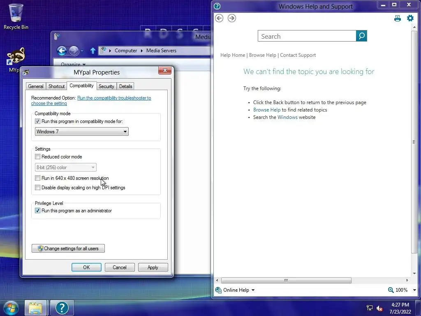This screenshot has width=421, height=316.
Task: Uncheck Run this program in compatibility mode
Action: click(37, 121)
